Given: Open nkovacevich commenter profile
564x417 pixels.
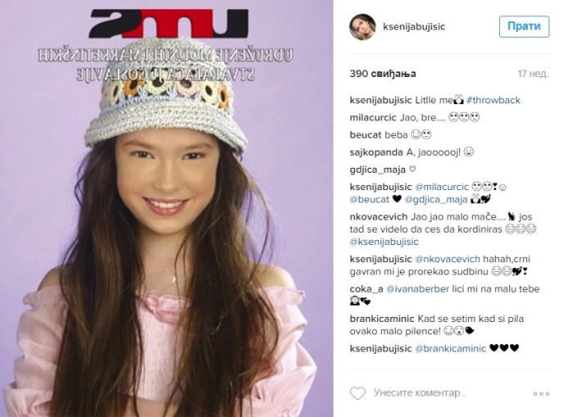Looking at the screenshot, I should 379,217.
